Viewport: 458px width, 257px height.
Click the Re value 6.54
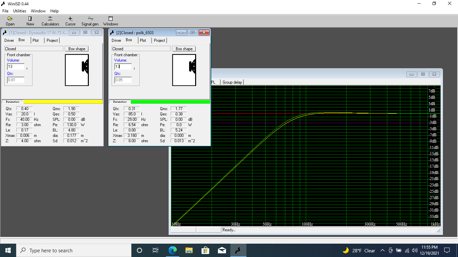point(132,125)
